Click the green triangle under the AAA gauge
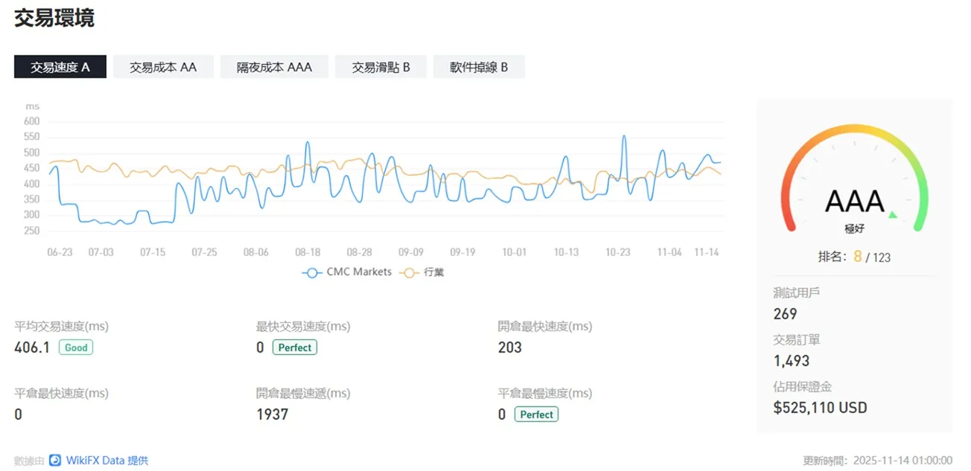 (x=894, y=215)
